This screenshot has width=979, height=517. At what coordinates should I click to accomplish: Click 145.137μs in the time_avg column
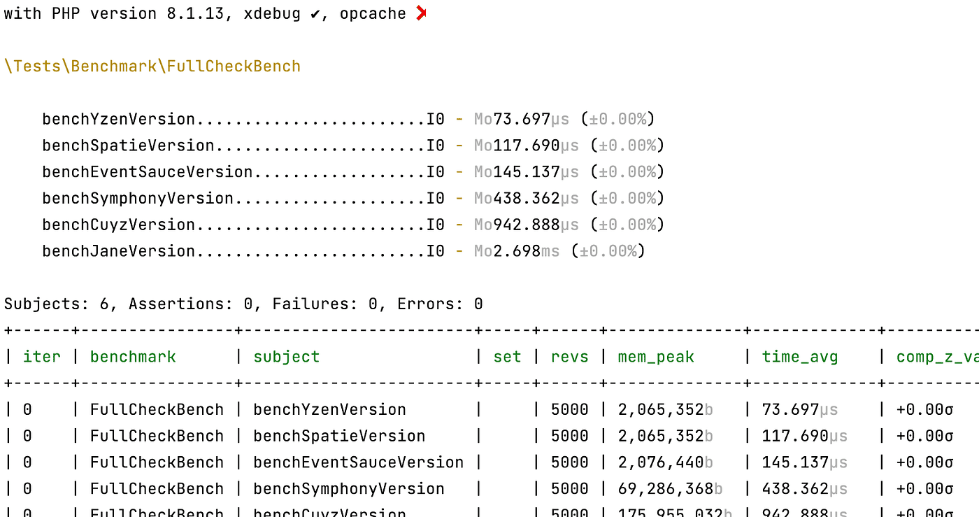coord(805,462)
